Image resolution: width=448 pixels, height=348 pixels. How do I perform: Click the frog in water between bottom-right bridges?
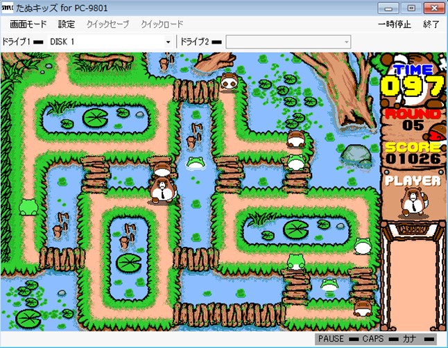click(x=329, y=285)
